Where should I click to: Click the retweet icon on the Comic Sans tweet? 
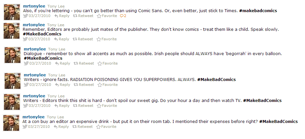[x=75, y=16]
